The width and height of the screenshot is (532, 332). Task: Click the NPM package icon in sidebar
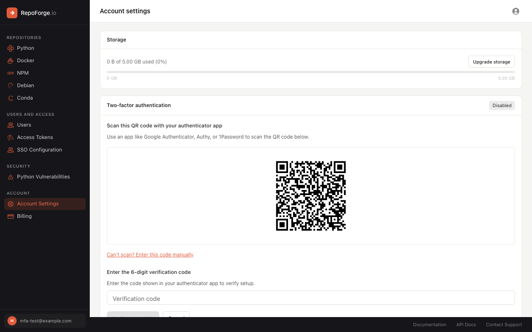pos(10,73)
